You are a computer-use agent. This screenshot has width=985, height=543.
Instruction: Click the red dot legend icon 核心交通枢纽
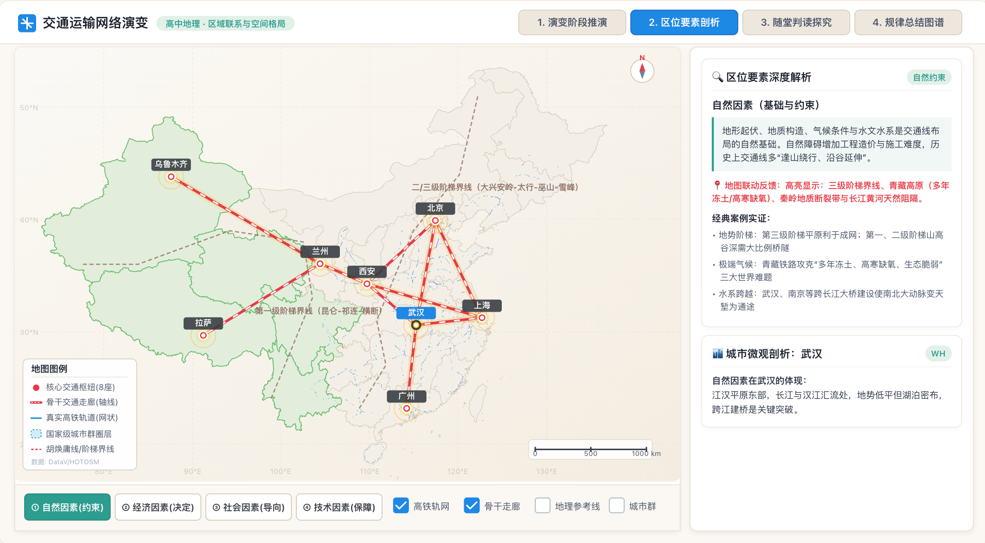[x=36, y=387]
